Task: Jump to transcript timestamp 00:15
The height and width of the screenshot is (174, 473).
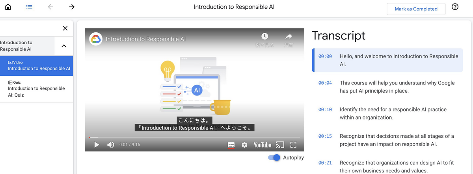Action: (x=325, y=136)
